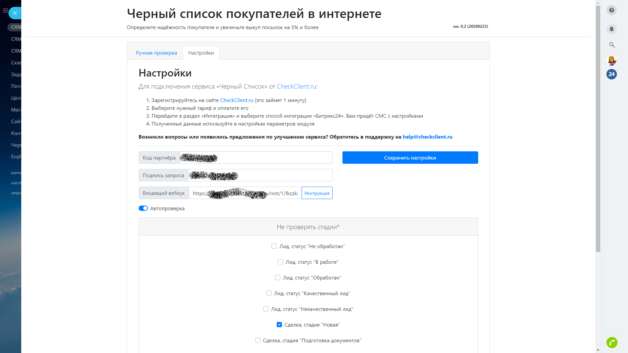Click the Инструкция button
The height and width of the screenshot is (353, 628).
[x=317, y=193]
